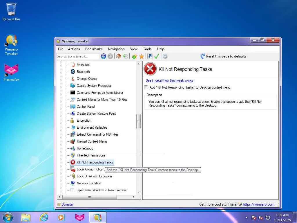The image size is (297, 223).
Task: Select Open New Window In New Process
Action: [101, 190]
